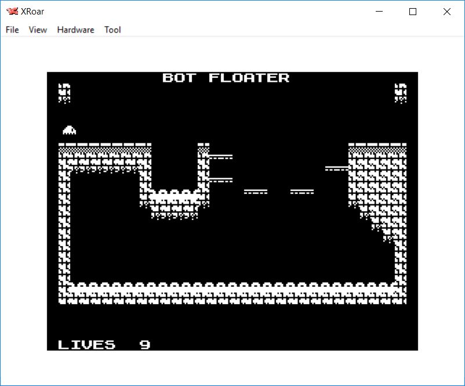465x386 pixels.
Task: Open the Hardware menu
Action: point(75,30)
